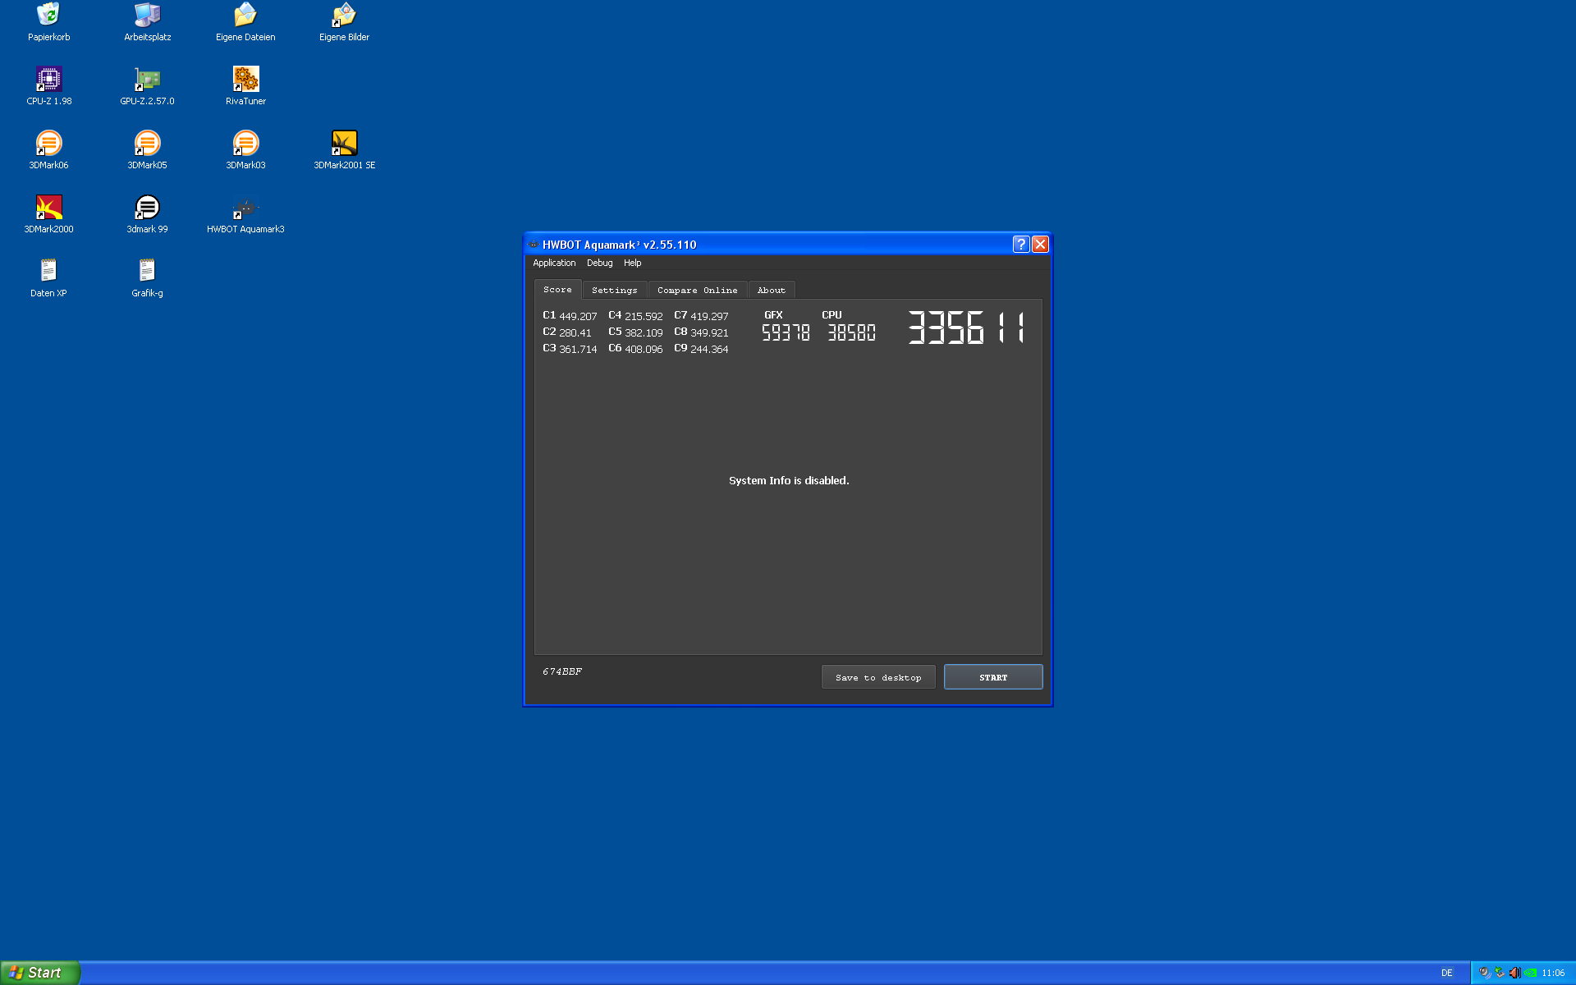Select the 3DMark03 desktop shortcut
Viewport: 1576px width, 985px height.
(245, 150)
